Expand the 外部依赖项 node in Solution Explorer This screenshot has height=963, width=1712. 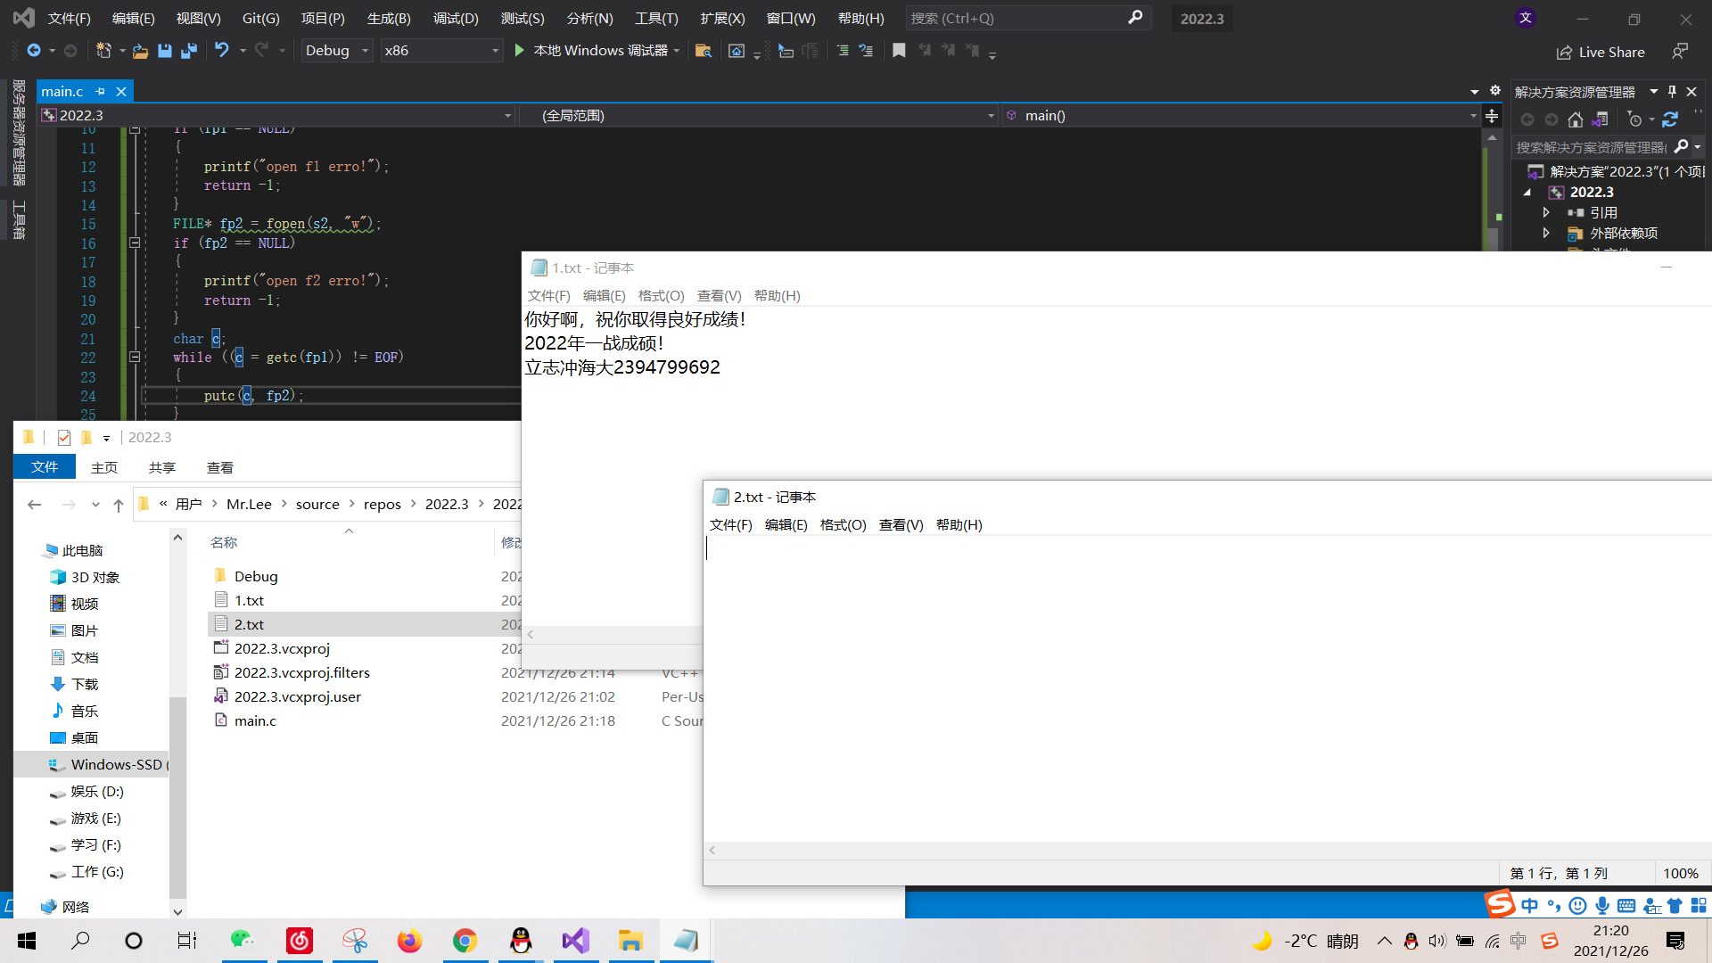1546,233
